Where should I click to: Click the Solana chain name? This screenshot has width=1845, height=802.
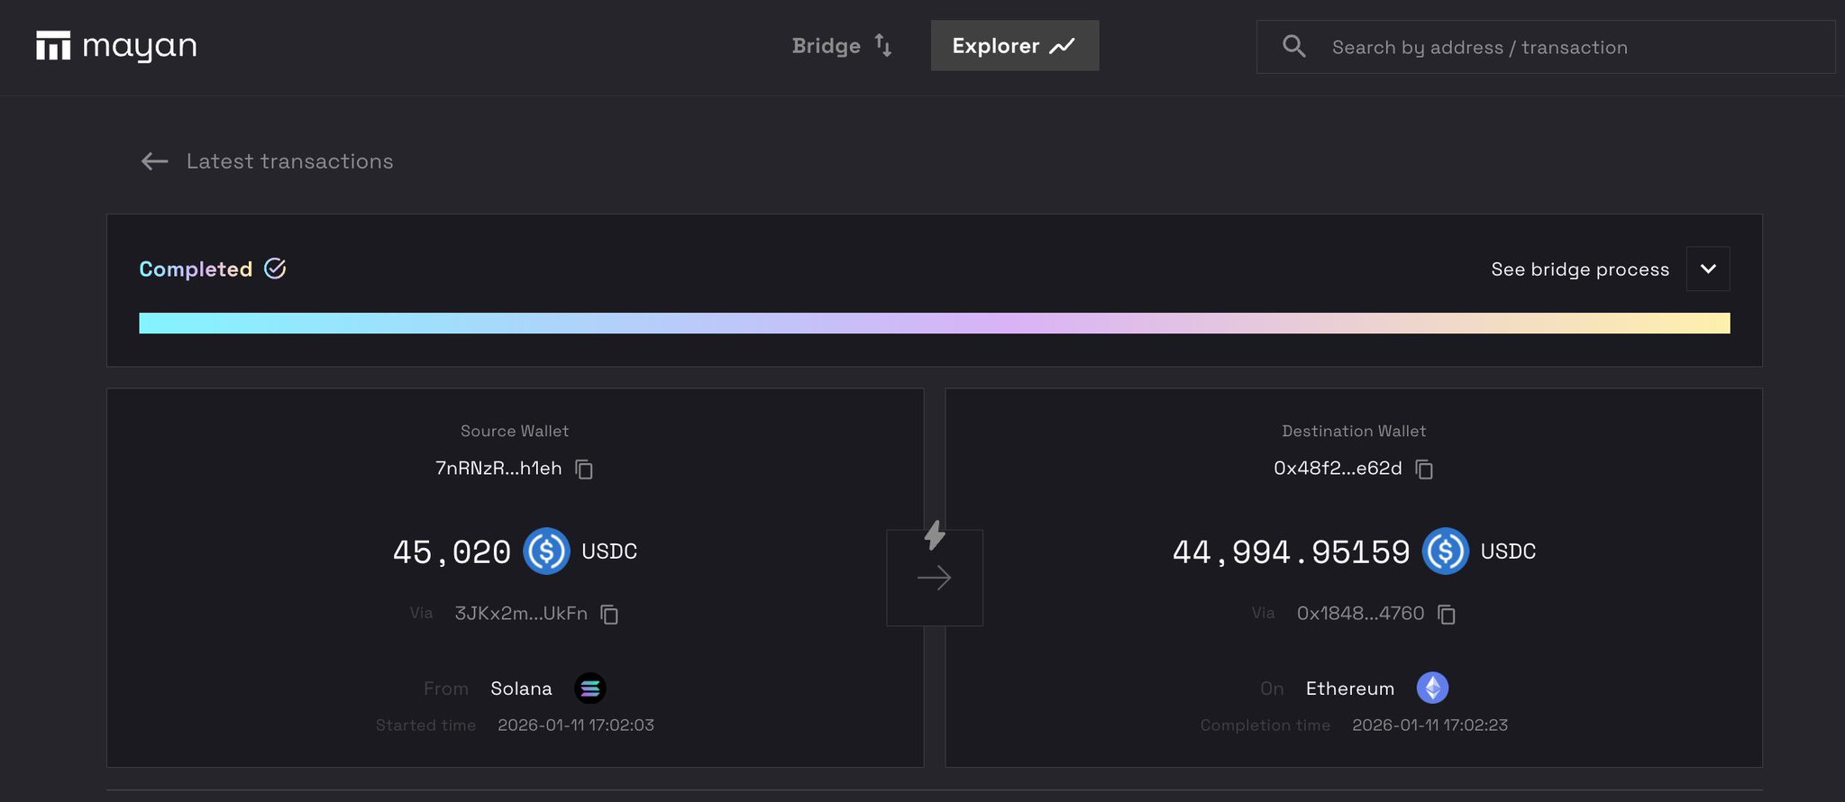521,688
